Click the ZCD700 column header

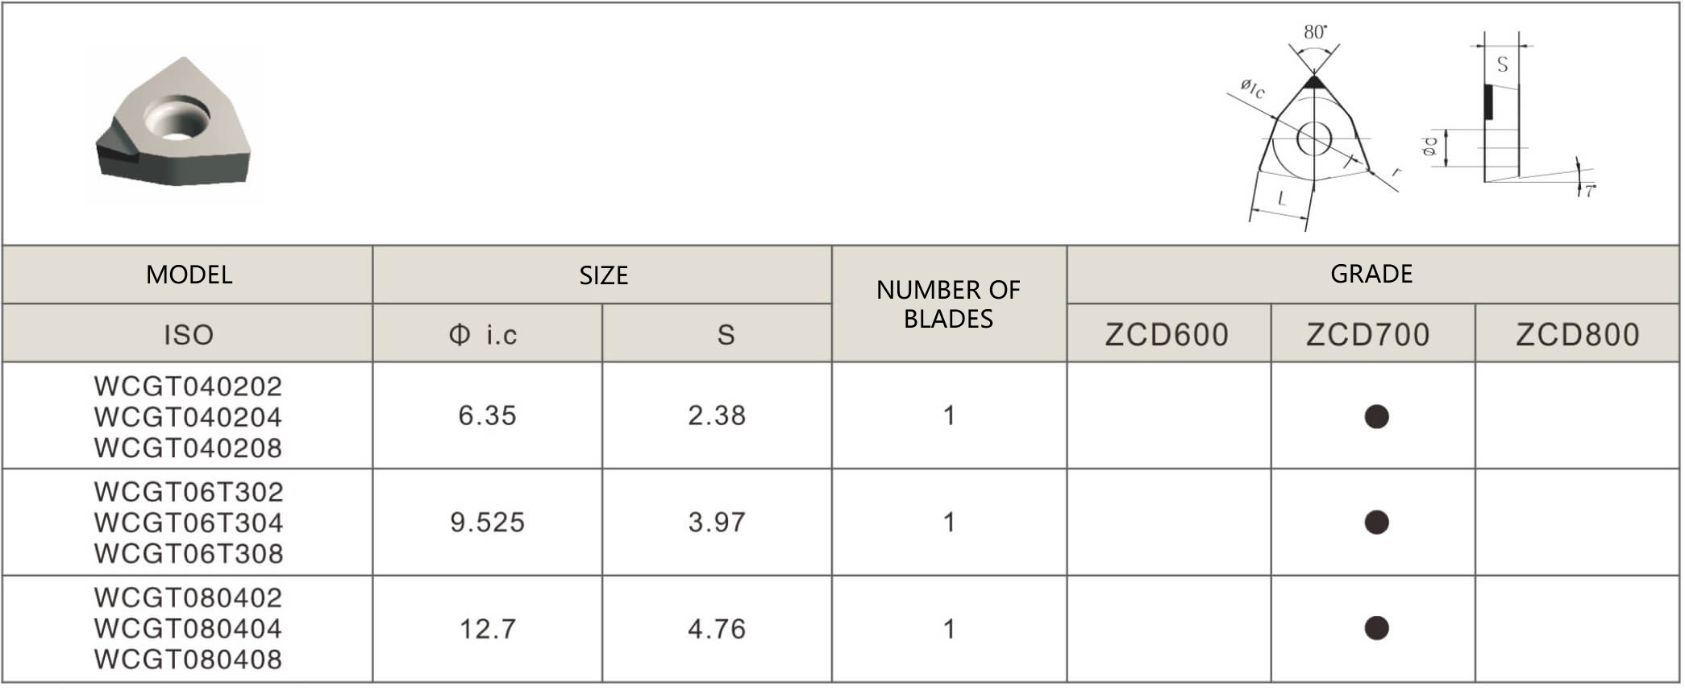pos(1368,335)
